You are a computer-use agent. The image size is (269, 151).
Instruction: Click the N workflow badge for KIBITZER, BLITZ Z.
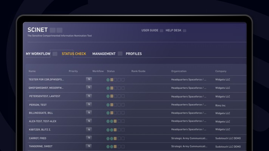tap(89, 129)
